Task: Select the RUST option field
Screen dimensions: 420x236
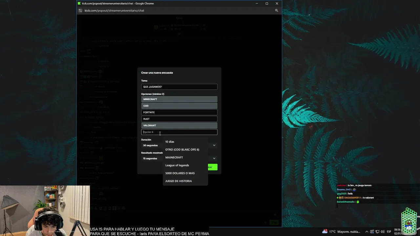Action: point(179,119)
